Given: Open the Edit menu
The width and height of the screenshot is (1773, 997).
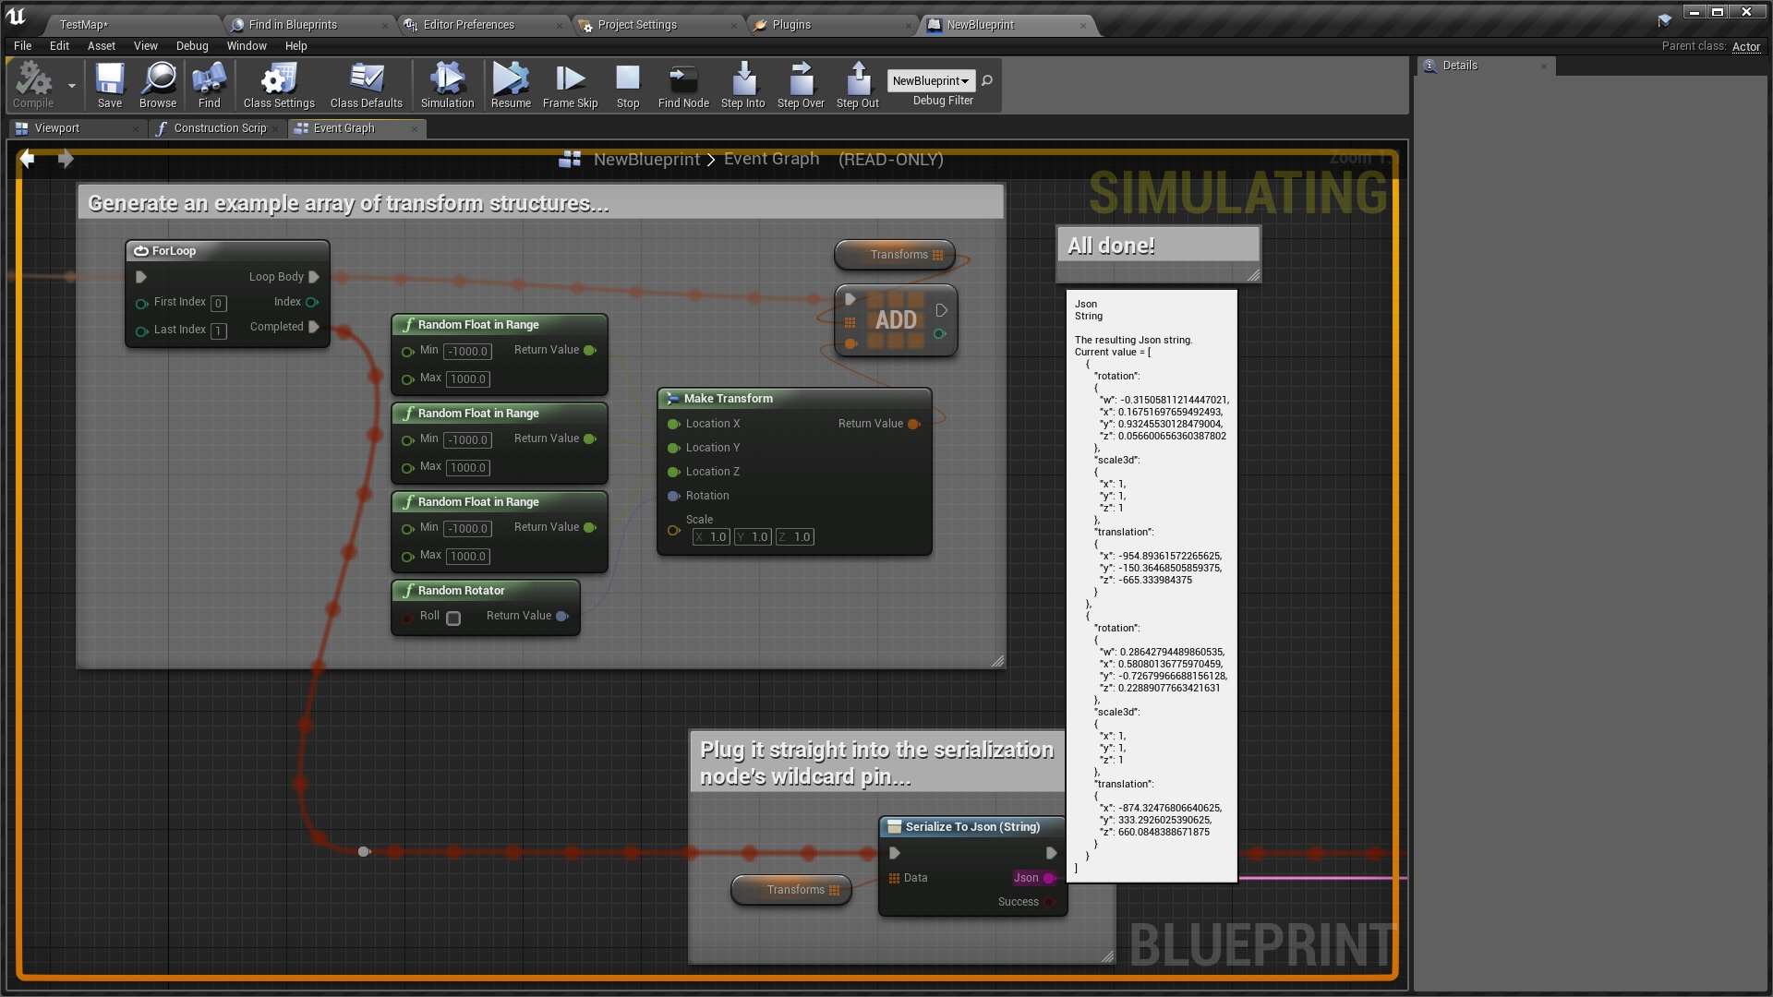Looking at the screenshot, I should point(59,46).
